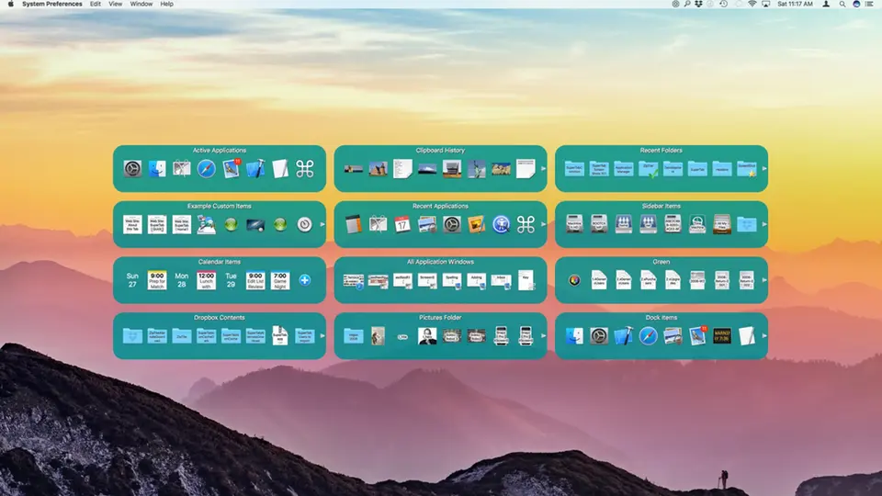Add a calendar event with plus button

click(305, 280)
